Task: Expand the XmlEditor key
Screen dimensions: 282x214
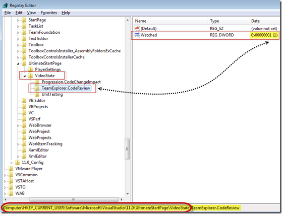Action: (18, 157)
